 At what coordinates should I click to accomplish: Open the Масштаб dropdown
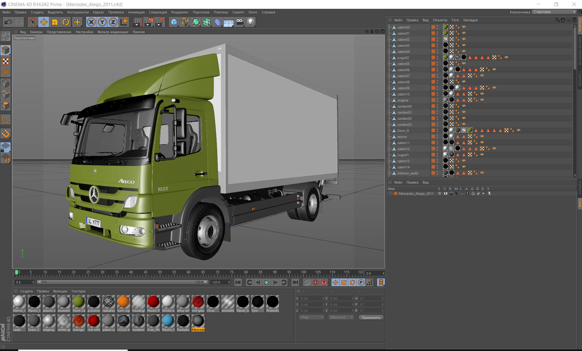[341, 317]
